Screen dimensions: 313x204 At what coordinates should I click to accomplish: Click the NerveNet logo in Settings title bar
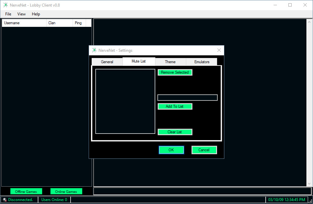(94, 50)
